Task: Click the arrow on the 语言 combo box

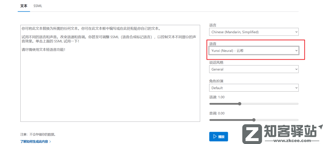Action: click(296, 32)
